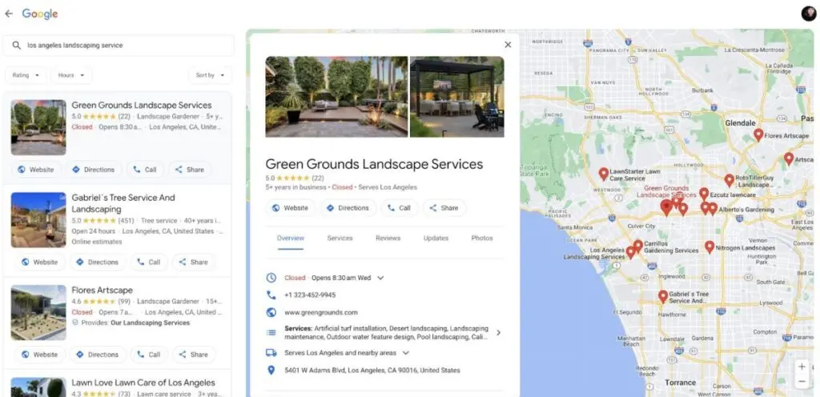
Task: Click Call button under Green Grounds list result
Action: pos(145,170)
